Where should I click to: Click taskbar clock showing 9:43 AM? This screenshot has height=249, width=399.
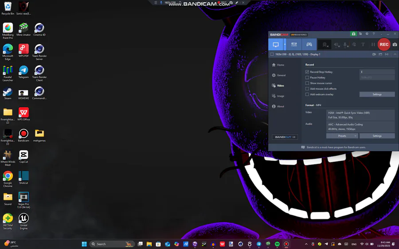(x=383, y=244)
